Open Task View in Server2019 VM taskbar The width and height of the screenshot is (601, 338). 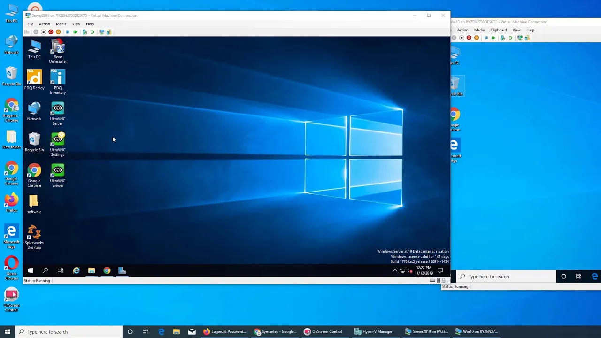click(x=60, y=270)
